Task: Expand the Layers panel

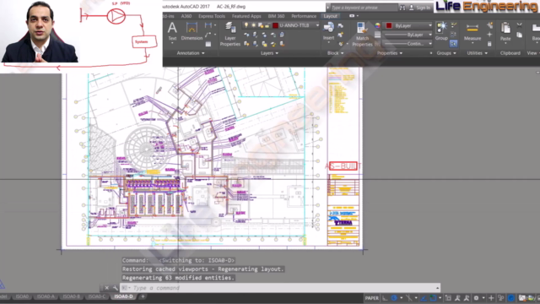Action: 269,53
